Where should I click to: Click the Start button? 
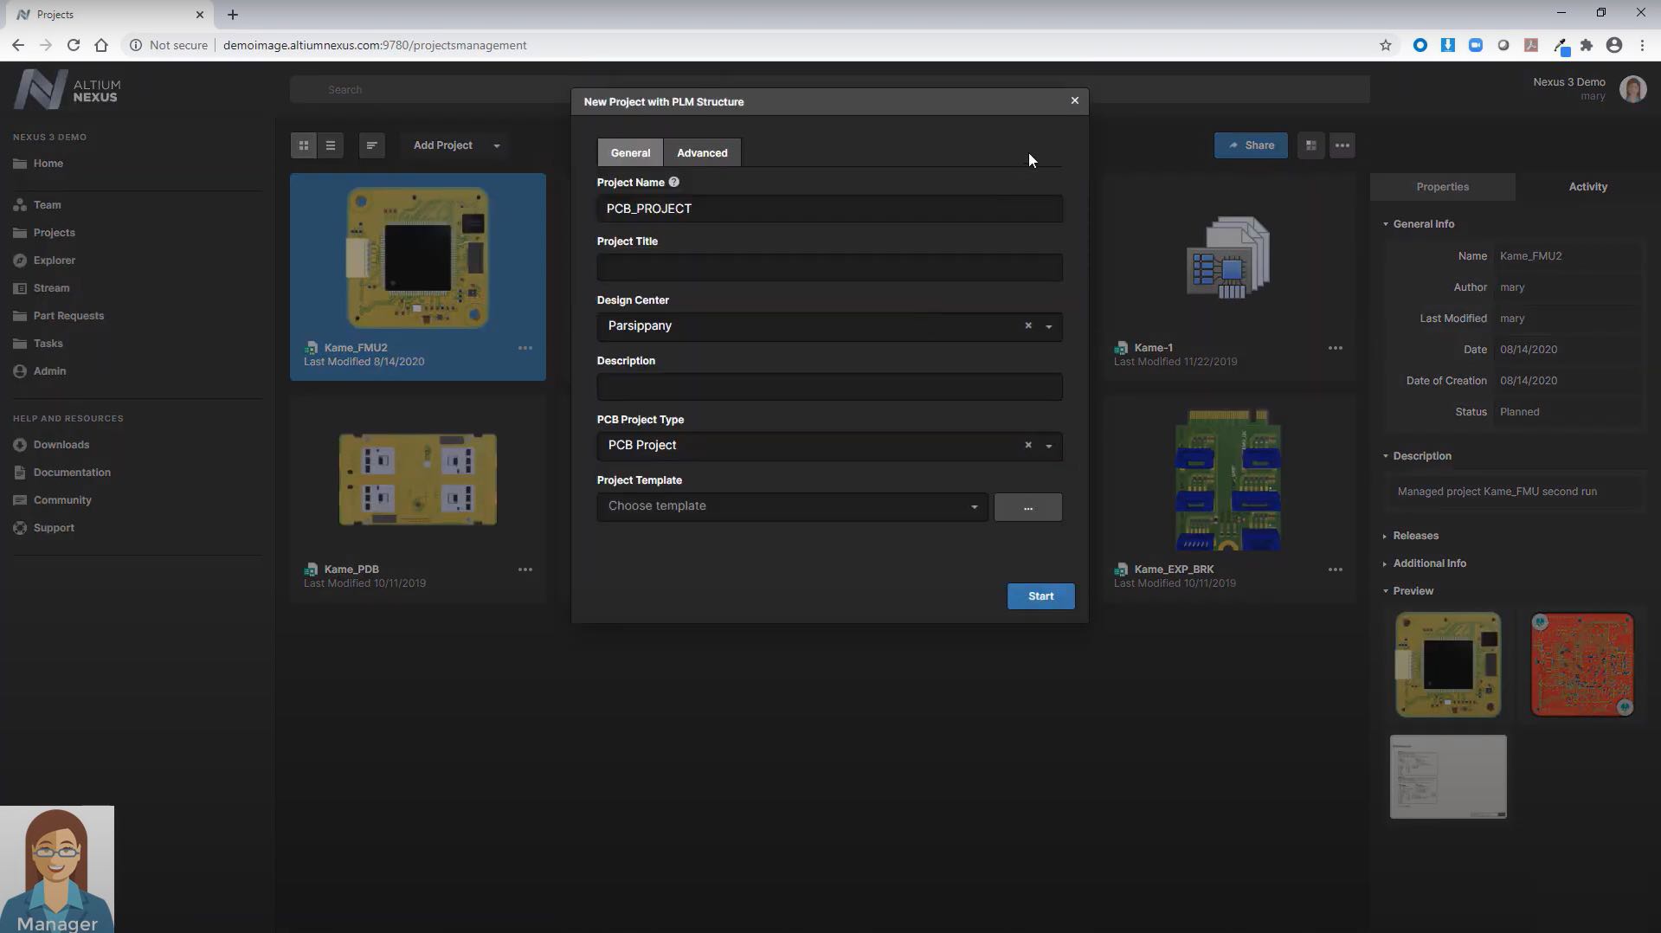1040,595
